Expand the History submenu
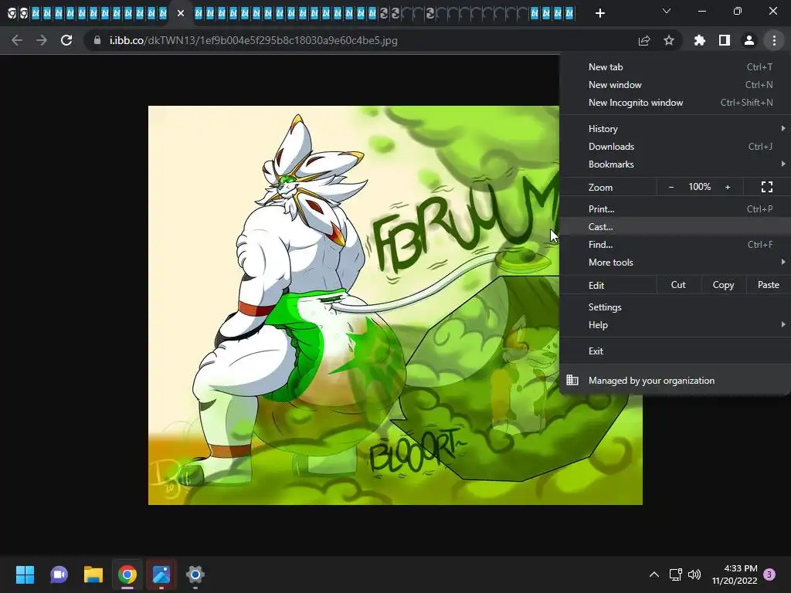Viewport: 791px width, 593px height. click(x=675, y=129)
